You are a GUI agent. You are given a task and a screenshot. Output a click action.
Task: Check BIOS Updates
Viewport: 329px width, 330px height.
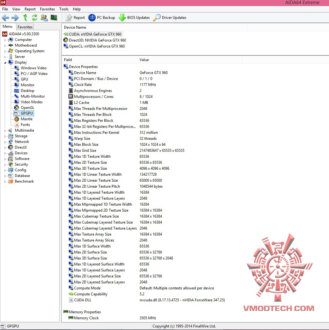point(134,18)
